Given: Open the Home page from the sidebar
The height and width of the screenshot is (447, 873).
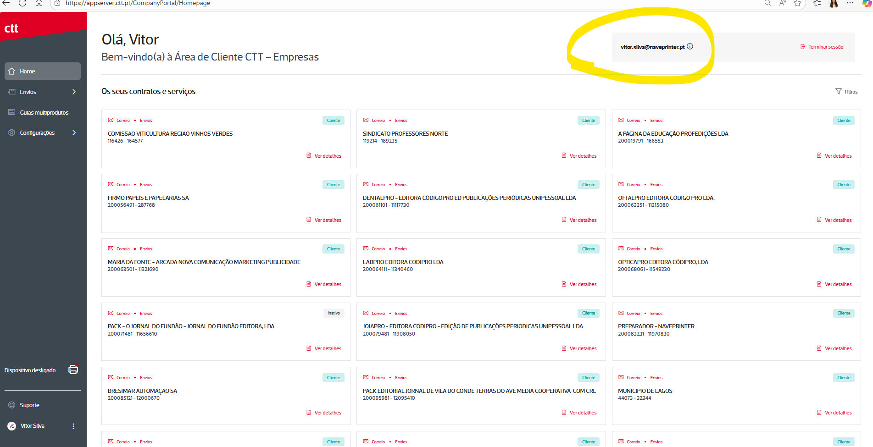Looking at the screenshot, I should [x=43, y=71].
